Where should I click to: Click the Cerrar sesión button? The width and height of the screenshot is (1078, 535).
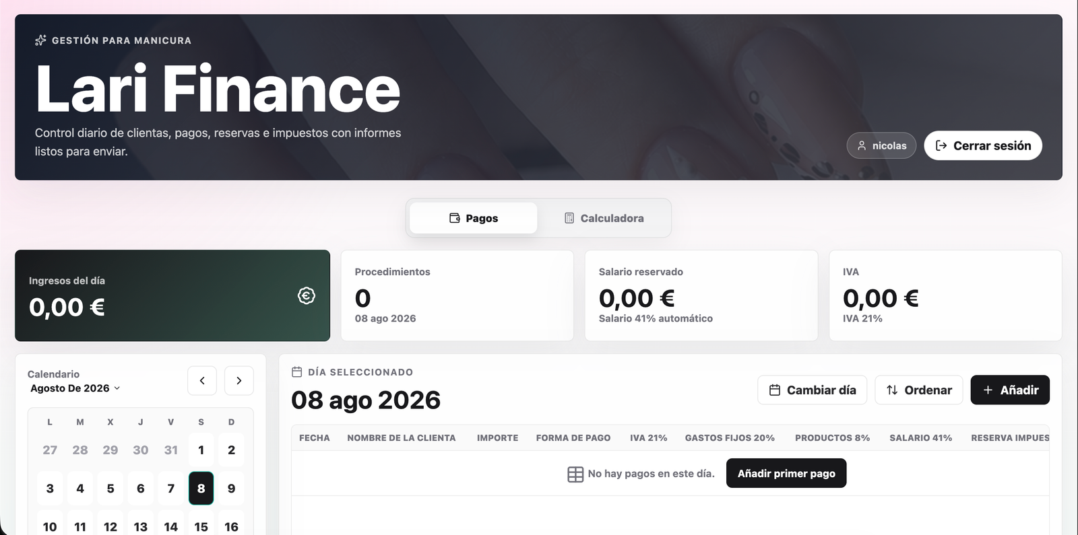point(983,145)
